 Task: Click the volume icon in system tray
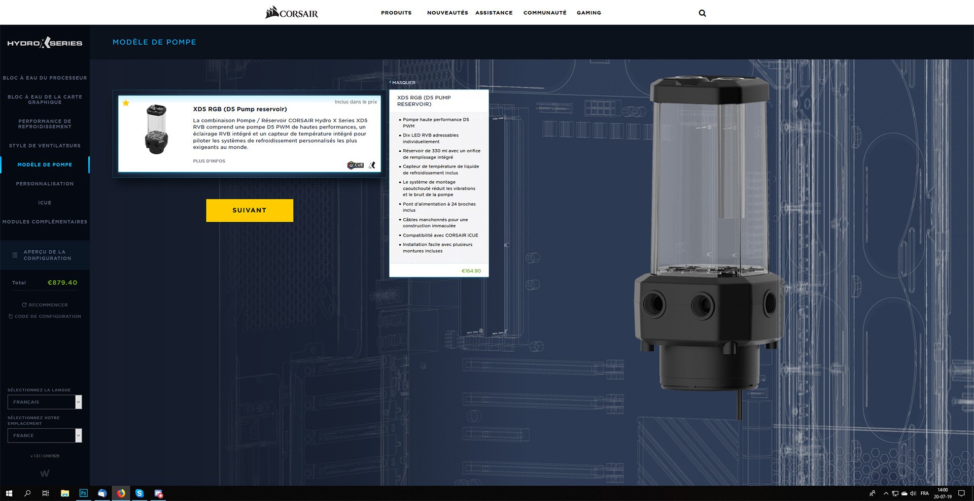913,493
